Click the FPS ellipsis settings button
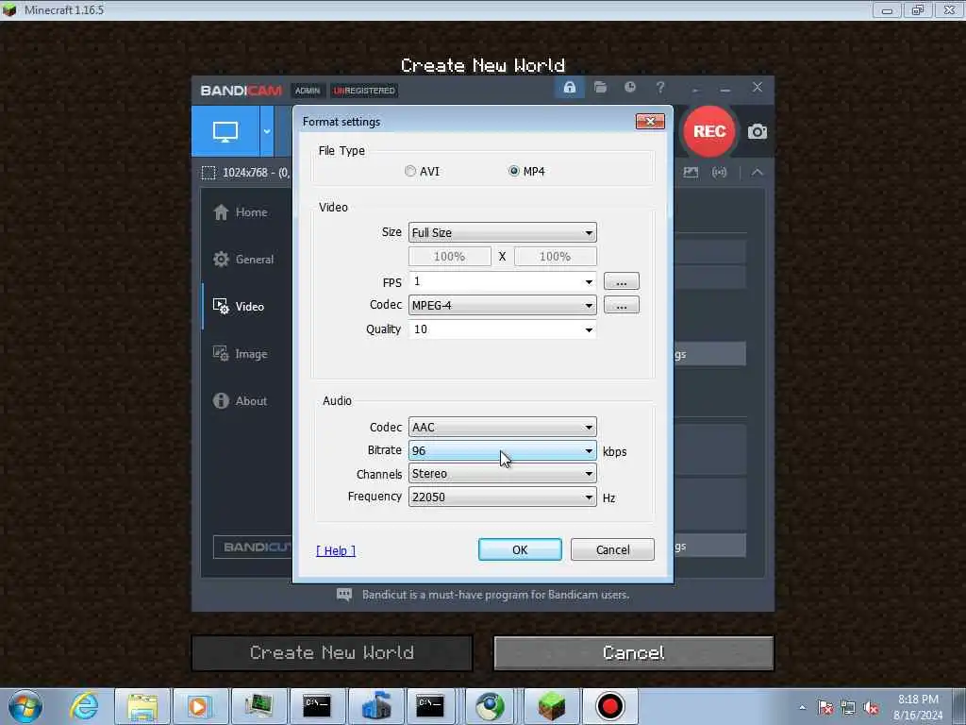 click(621, 281)
